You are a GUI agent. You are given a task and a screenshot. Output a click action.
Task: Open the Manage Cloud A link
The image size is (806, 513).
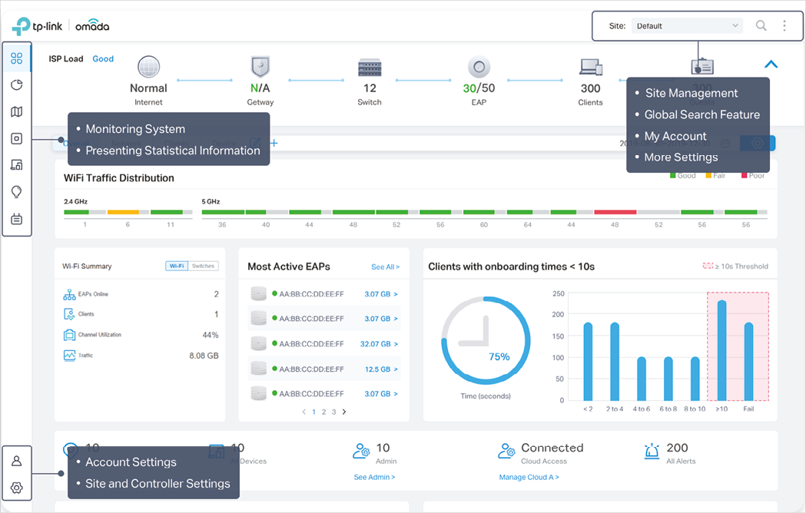coord(529,477)
